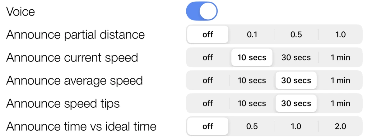Select 30 secs for Announce average speed
This screenshot has height=139, width=372.
296,81
